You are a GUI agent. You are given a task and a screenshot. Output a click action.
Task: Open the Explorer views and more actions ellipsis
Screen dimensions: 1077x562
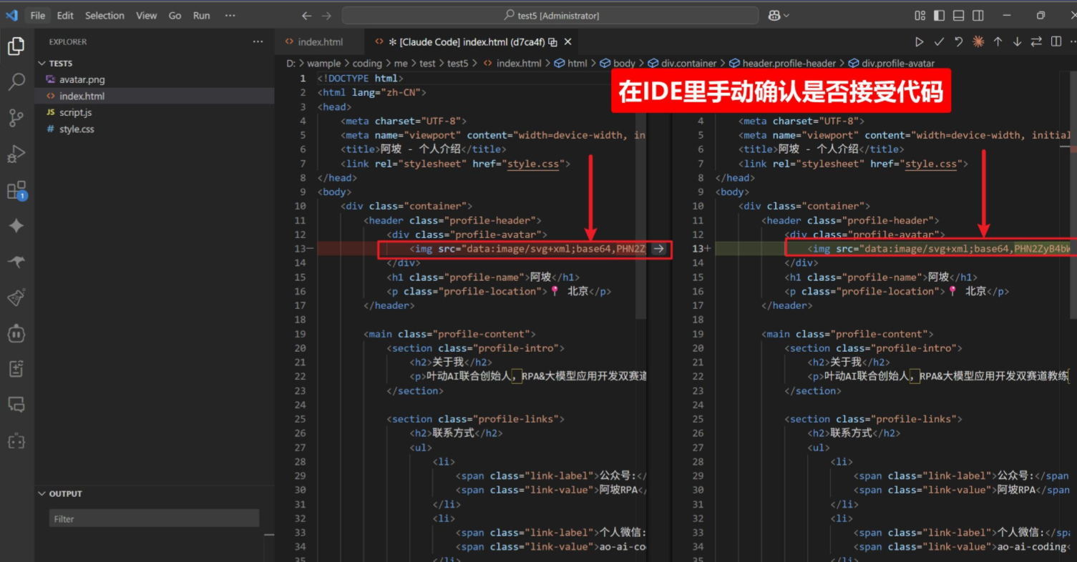click(x=258, y=41)
